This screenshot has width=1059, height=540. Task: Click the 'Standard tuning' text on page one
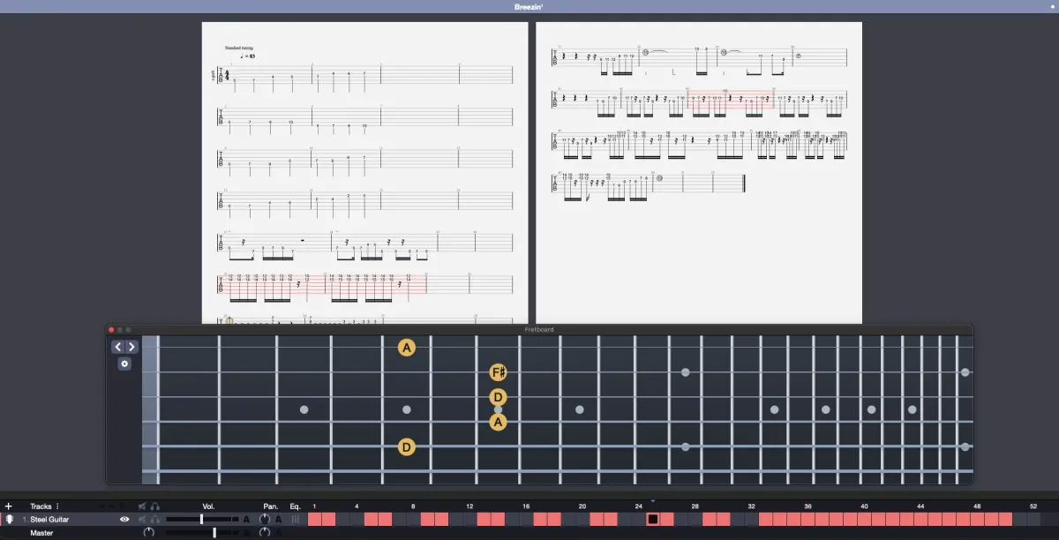pyautogui.click(x=238, y=48)
